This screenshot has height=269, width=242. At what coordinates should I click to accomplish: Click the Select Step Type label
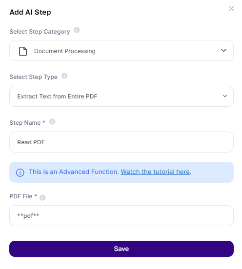point(34,77)
